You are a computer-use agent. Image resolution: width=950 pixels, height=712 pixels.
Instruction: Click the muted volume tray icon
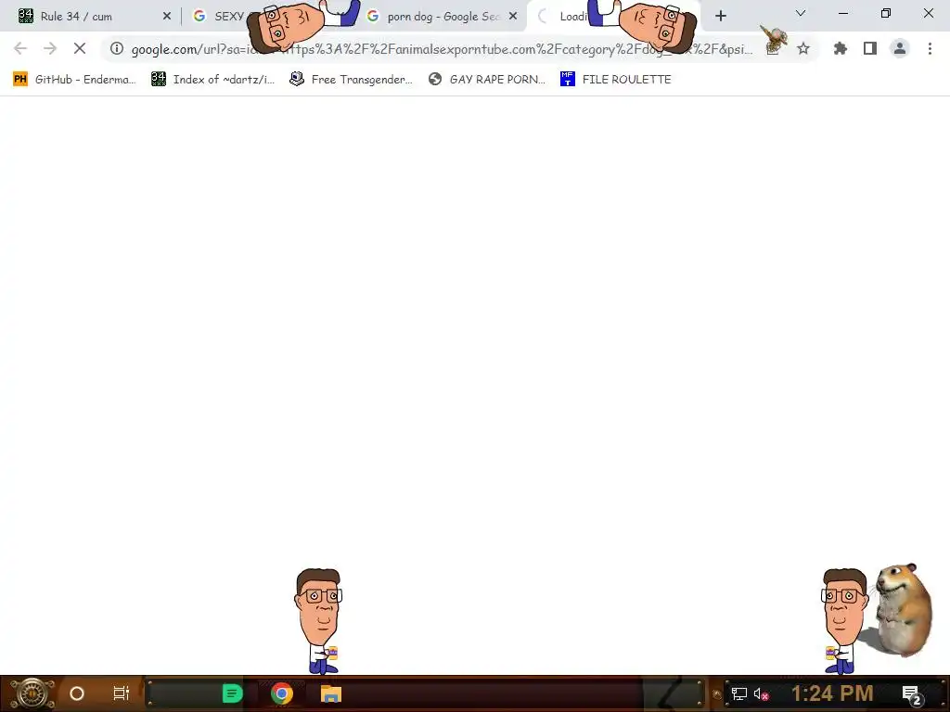click(x=762, y=693)
